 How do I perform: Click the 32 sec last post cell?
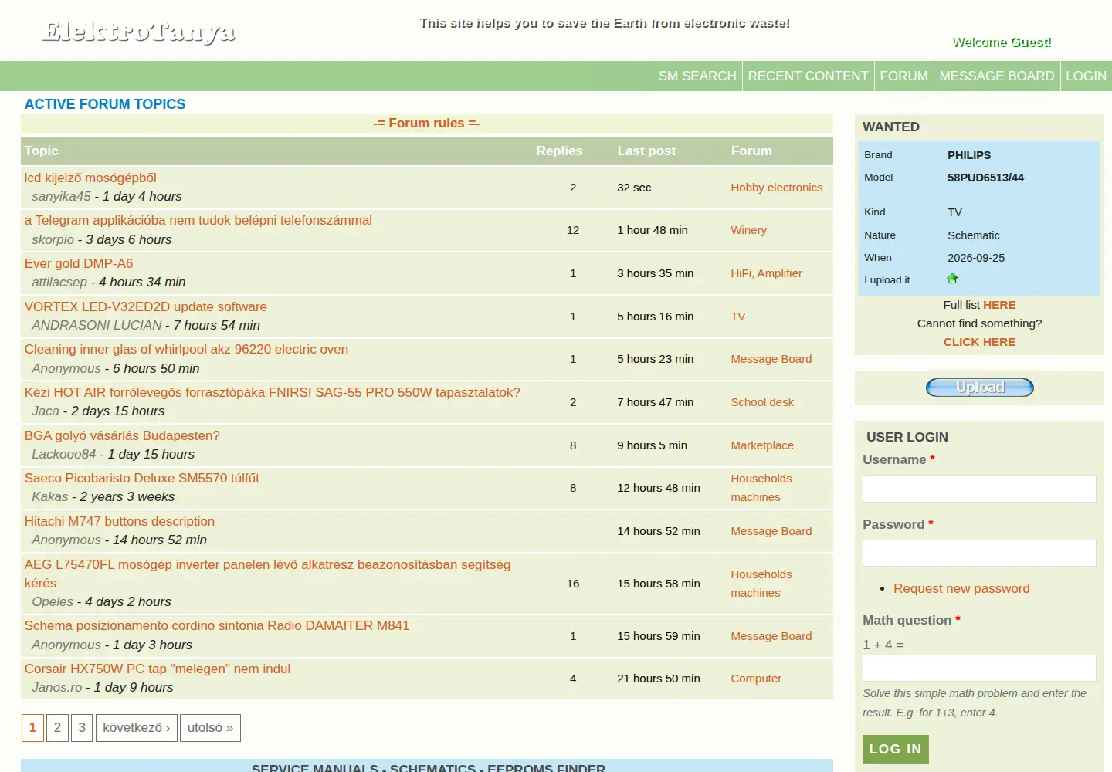click(x=634, y=188)
